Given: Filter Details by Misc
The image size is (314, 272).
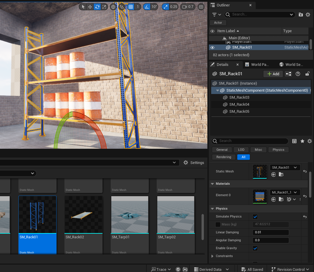Looking at the screenshot, I should pyautogui.click(x=258, y=150).
